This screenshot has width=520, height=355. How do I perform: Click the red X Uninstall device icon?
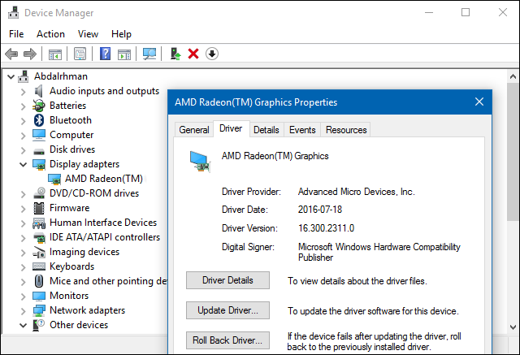193,54
